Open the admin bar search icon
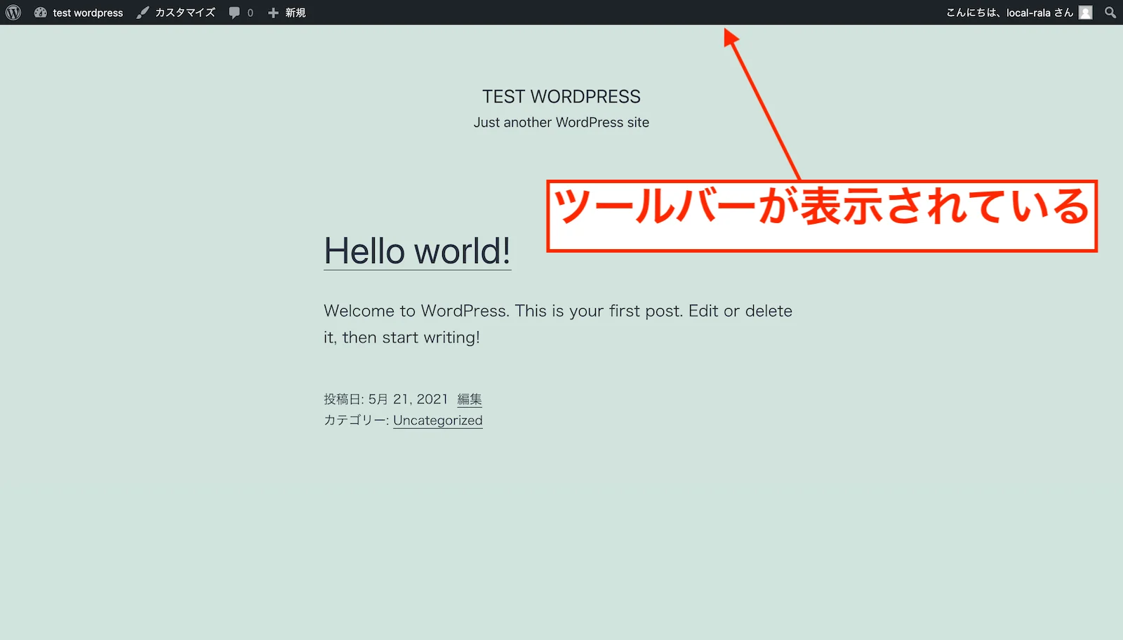Image resolution: width=1123 pixels, height=640 pixels. pos(1110,13)
